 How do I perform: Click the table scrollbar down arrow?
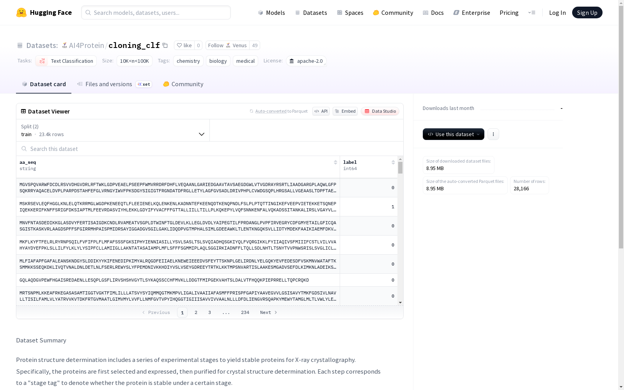click(400, 303)
